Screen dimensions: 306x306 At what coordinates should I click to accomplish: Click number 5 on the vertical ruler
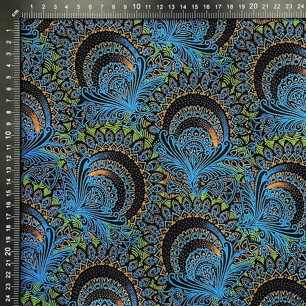tap(9, 77)
